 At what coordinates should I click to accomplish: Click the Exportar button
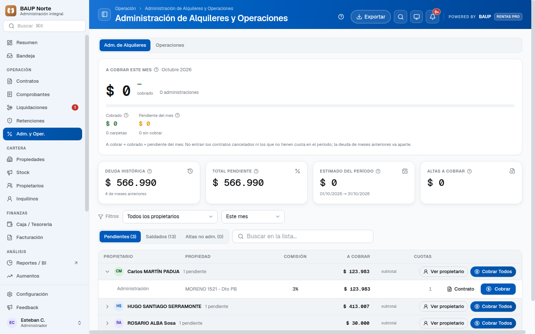371,17
